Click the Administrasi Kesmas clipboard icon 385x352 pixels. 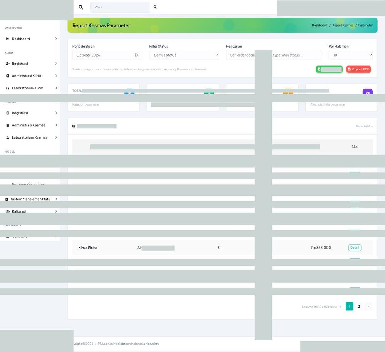pyautogui.click(x=8, y=125)
